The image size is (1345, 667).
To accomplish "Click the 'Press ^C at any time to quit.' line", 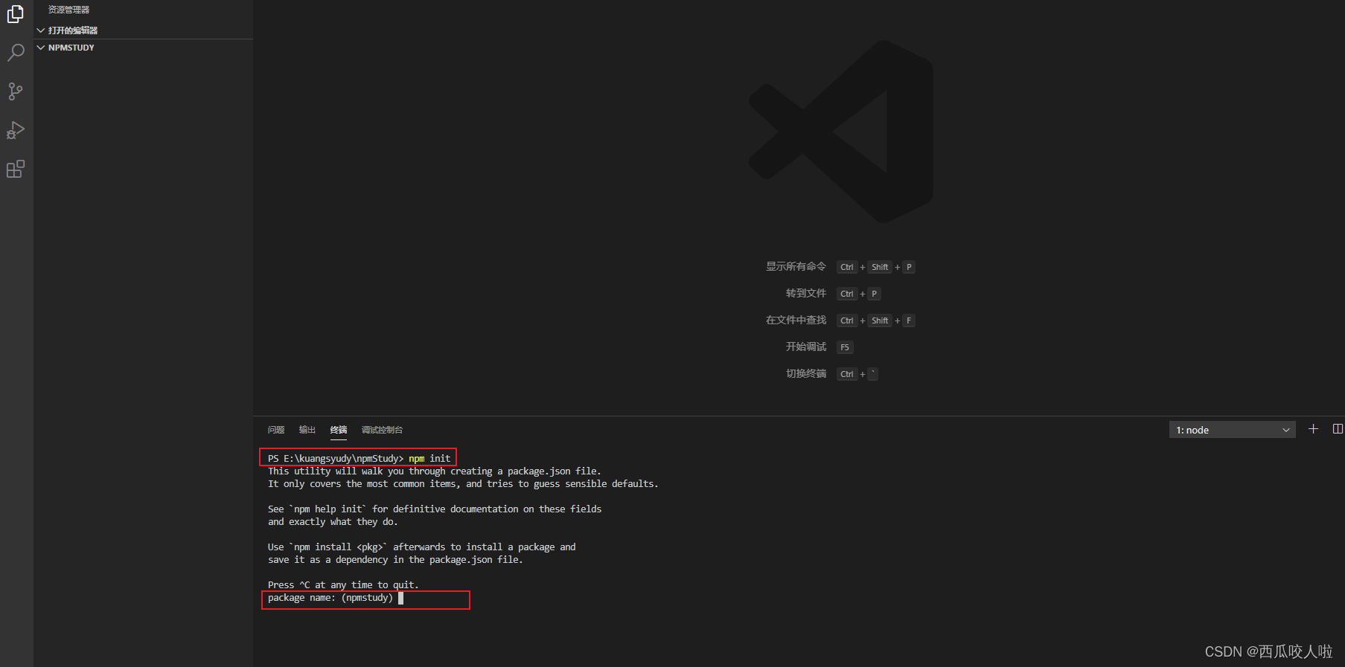I will (x=343, y=585).
